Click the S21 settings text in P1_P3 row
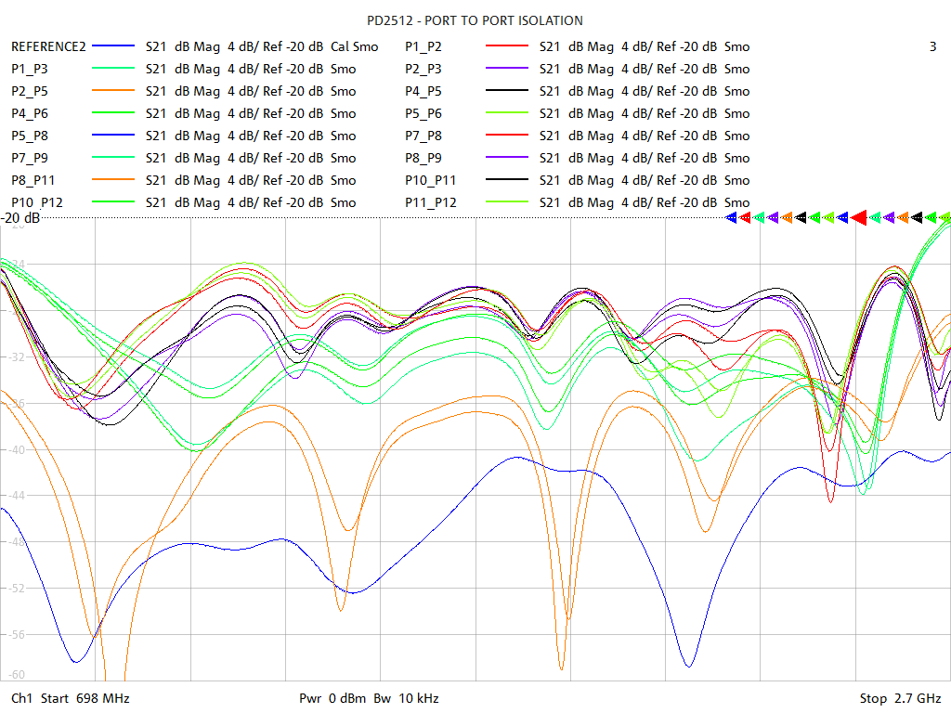 [251, 69]
